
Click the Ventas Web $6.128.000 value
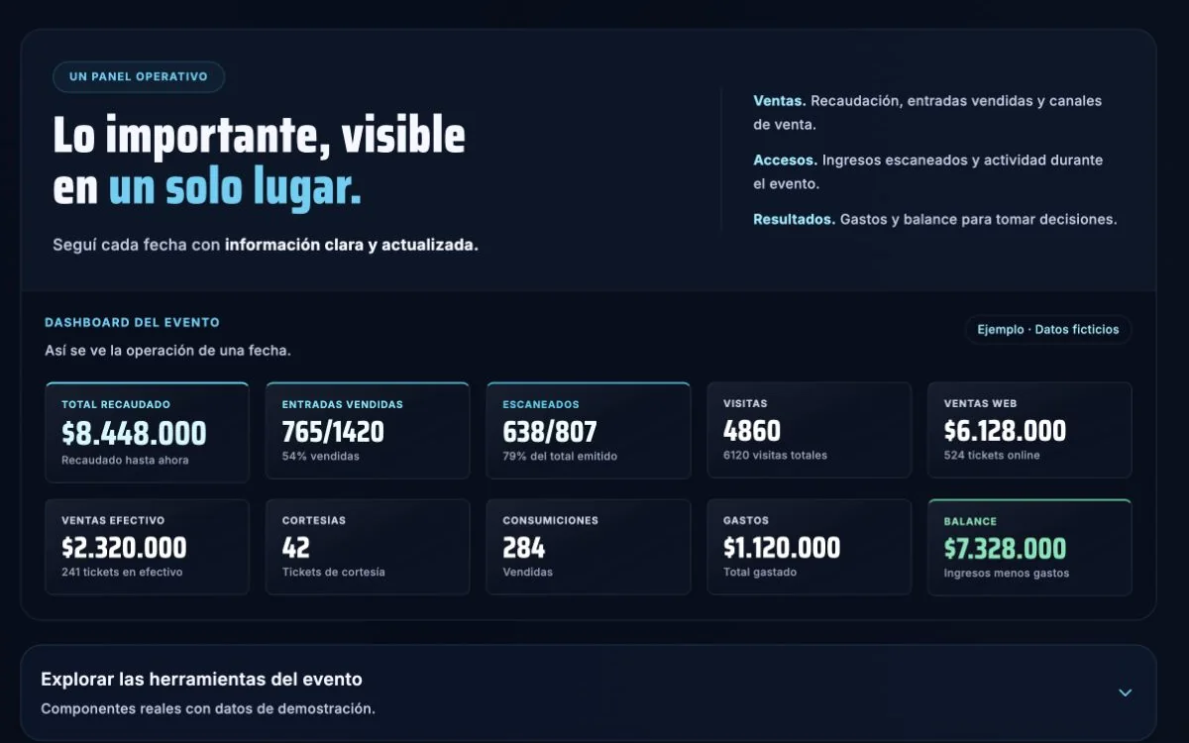coord(1005,431)
